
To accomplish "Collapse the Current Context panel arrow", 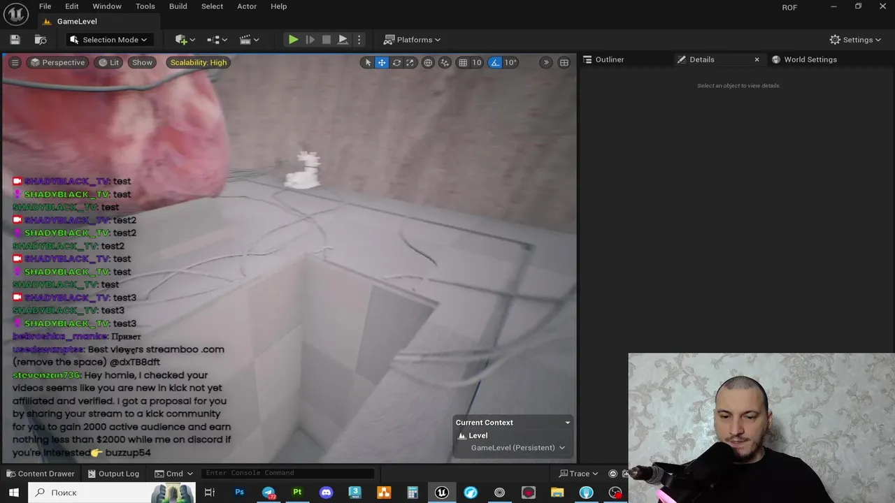I will (567, 423).
